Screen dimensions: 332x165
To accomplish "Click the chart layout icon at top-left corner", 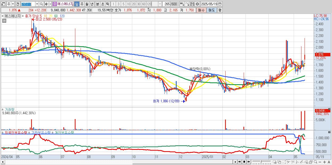I will click(3, 4).
